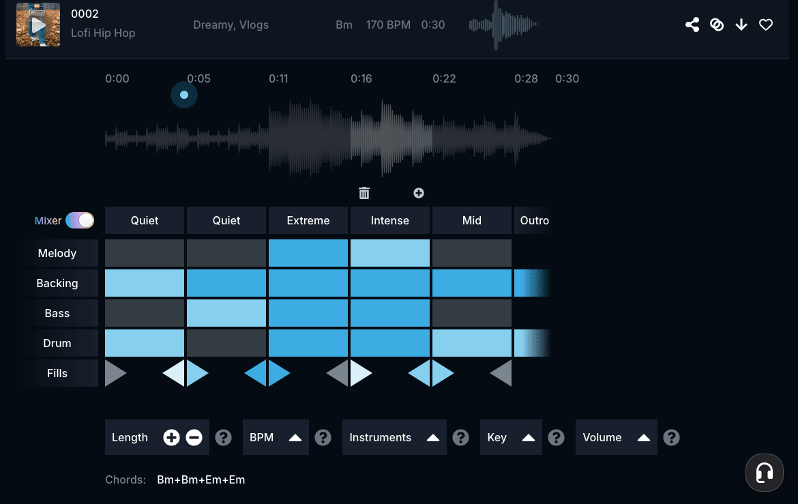Click the 0:16 timeline marker
The width and height of the screenshot is (798, 504).
[x=361, y=78]
